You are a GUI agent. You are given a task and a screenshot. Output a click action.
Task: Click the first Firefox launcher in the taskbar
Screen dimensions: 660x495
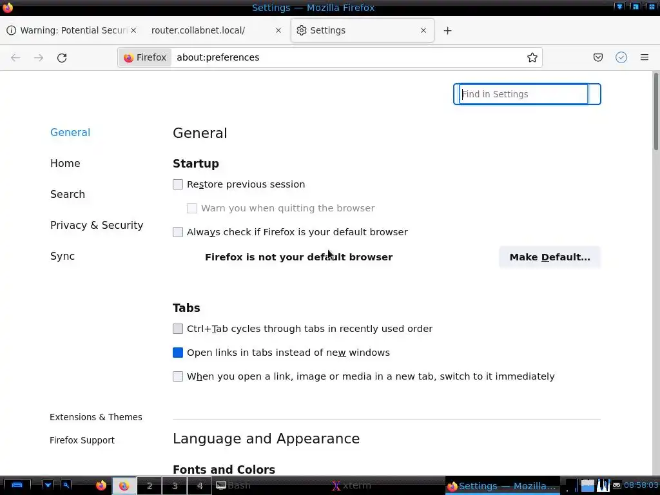click(101, 486)
